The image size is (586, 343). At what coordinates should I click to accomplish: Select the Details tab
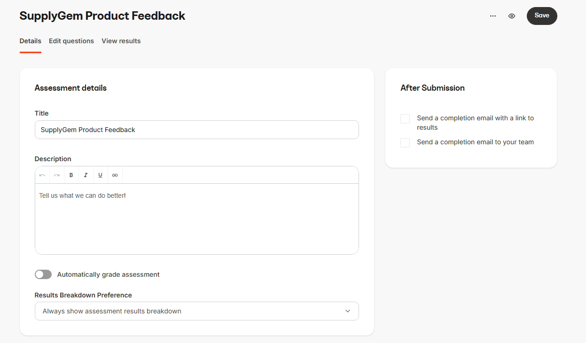[30, 41]
